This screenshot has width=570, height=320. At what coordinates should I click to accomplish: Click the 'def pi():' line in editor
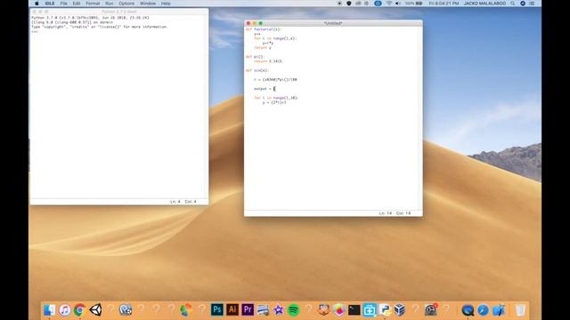(255, 57)
